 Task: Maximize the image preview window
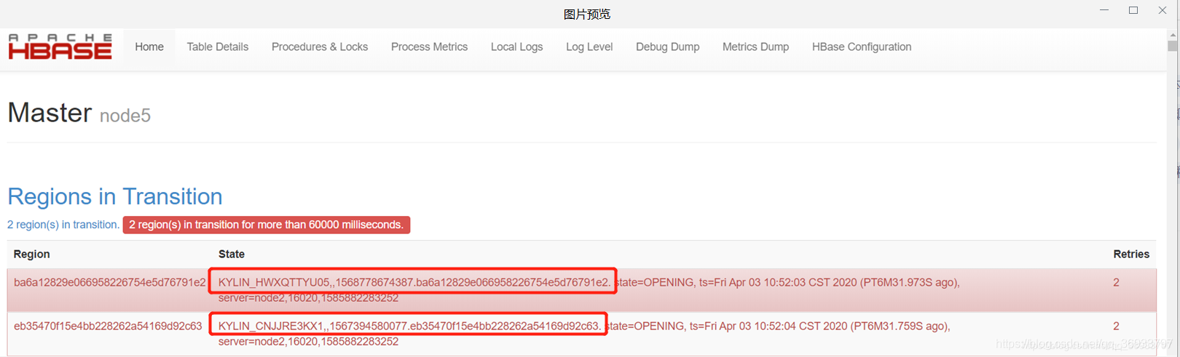(1133, 10)
